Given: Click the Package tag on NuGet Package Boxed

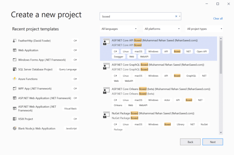Looking at the screenshot, I should (118, 130).
